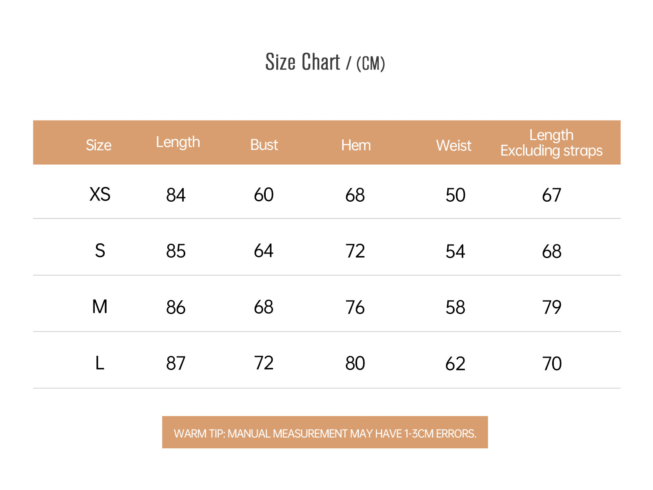Click the warm tip measurement banner
653x490 pixels.
click(x=325, y=432)
